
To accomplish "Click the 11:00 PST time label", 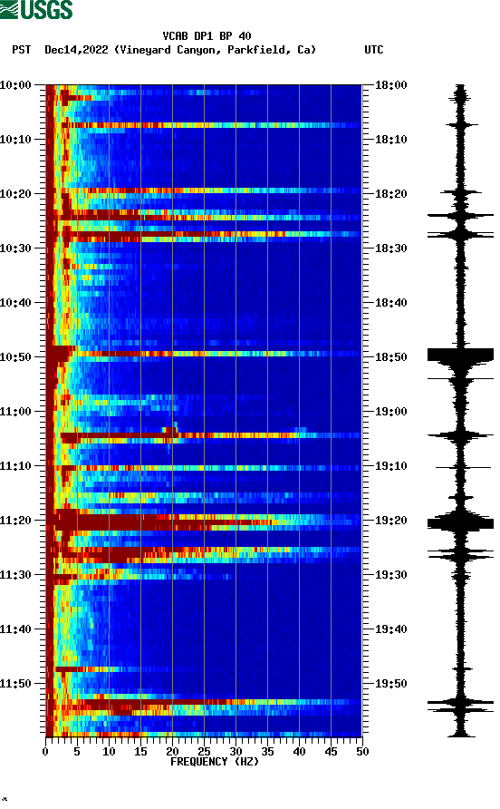I will [x=15, y=412].
